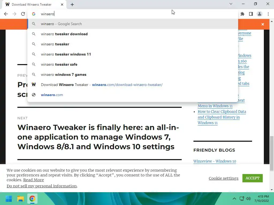Open 'Winreview - Windows 10' blog link
274x205 pixels.
coord(215,161)
